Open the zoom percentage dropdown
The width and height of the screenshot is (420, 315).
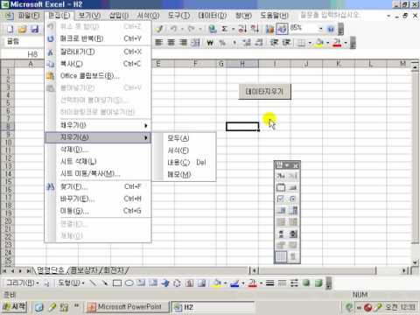coord(320,29)
